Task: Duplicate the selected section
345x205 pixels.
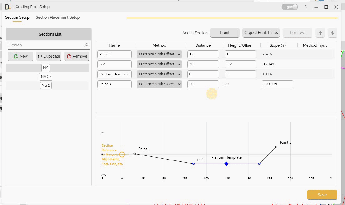Action: click(x=49, y=56)
